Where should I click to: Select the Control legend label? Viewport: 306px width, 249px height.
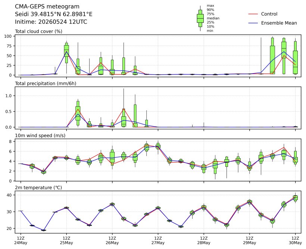point(269,14)
